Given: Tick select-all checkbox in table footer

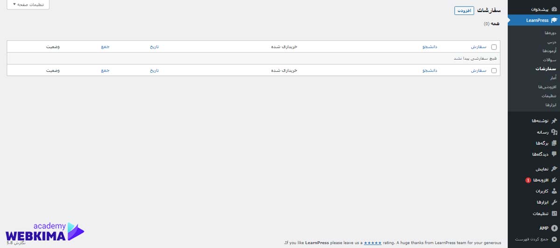Looking at the screenshot, I should point(494,70).
